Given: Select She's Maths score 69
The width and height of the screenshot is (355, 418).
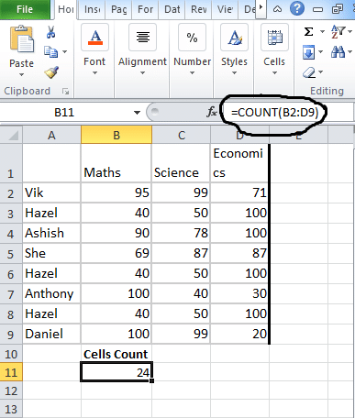Looking at the screenshot, I should (x=116, y=253).
